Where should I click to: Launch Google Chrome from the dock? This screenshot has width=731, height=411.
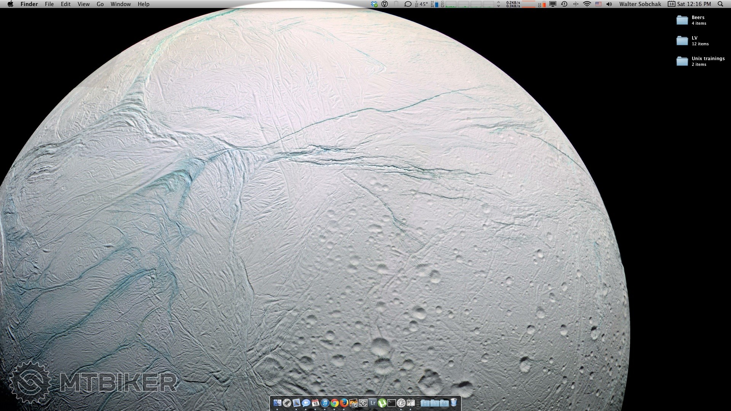coord(335,403)
